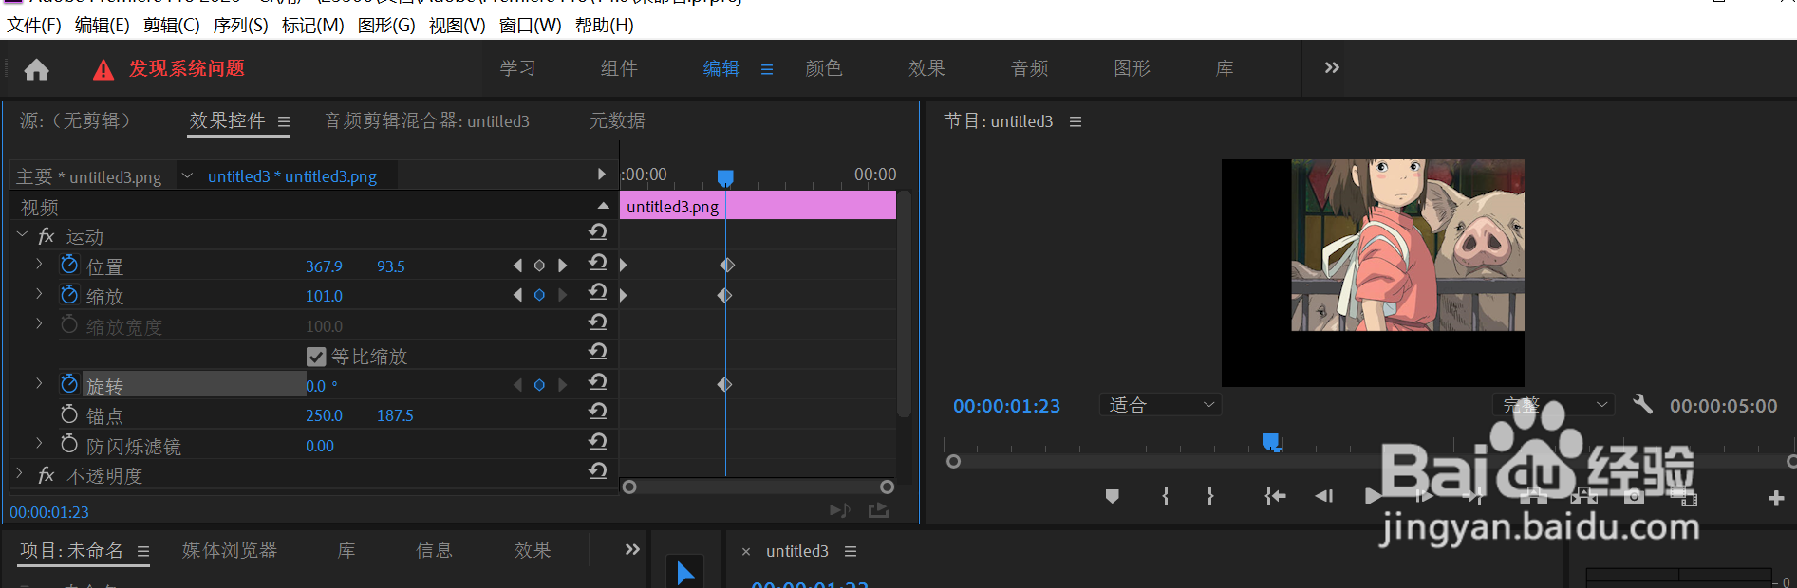1797x588 pixels.
Task: Open the 文件(F) menu
Action: 34,26
